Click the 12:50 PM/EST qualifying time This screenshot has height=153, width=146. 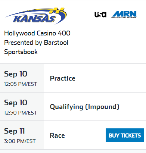(x=21, y=113)
